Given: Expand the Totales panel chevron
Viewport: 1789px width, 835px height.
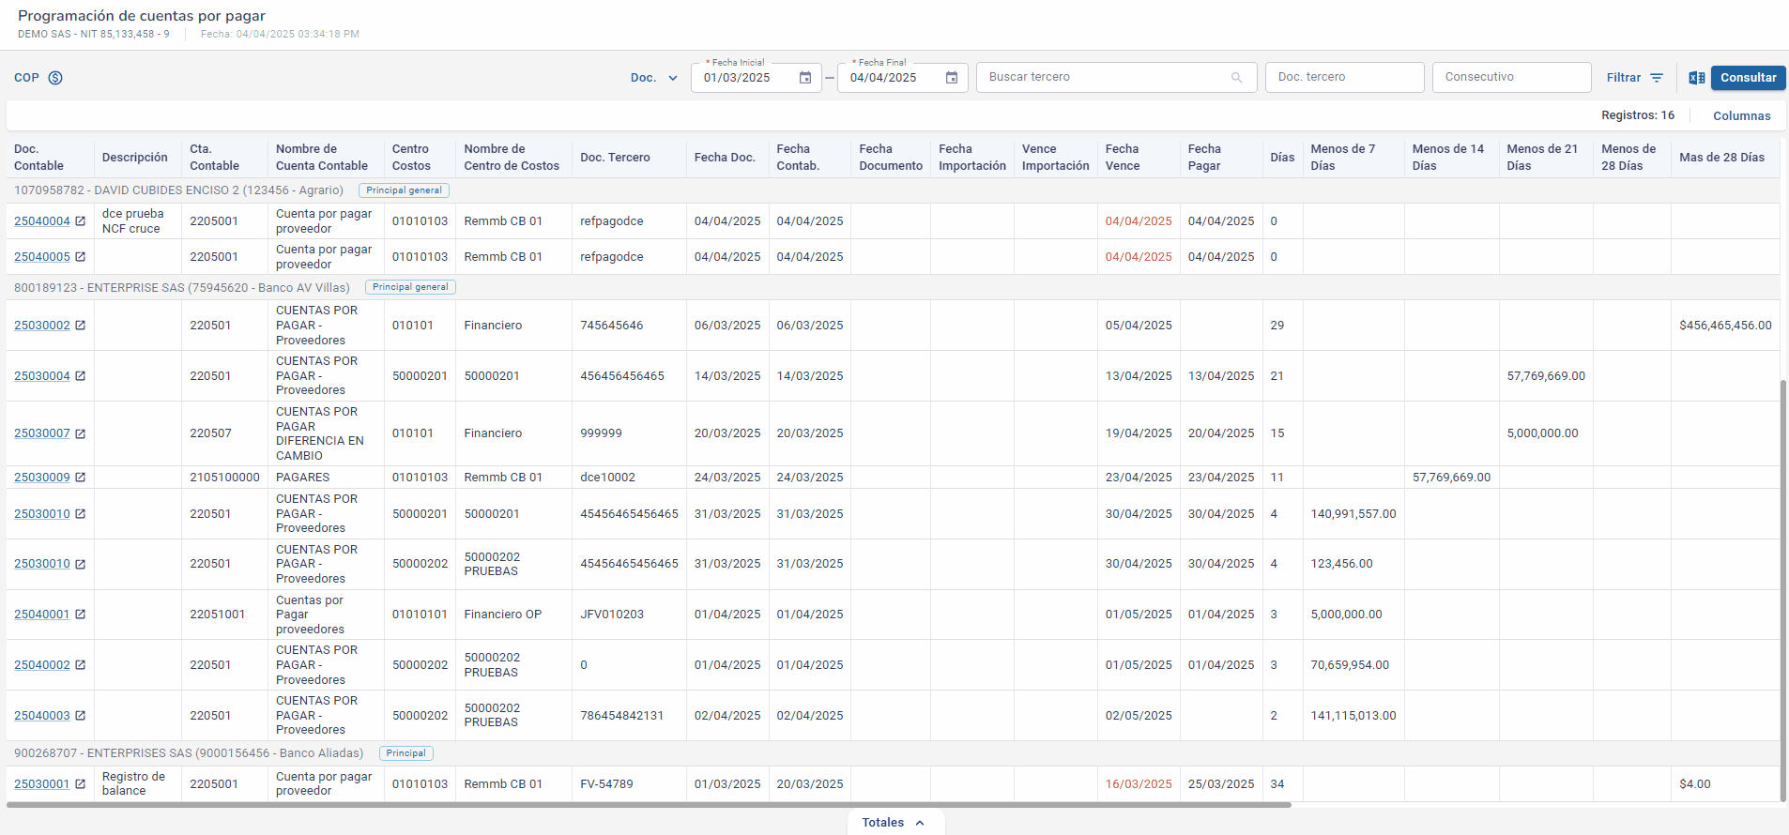Looking at the screenshot, I should (x=920, y=823).
